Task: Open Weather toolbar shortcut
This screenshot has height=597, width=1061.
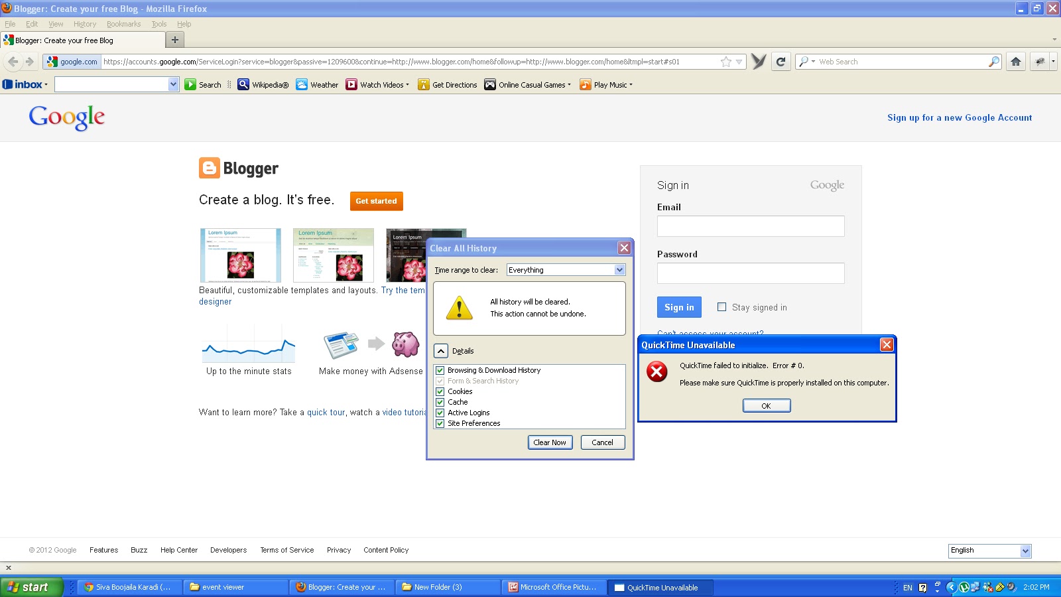Action: [x=318, y=85]
